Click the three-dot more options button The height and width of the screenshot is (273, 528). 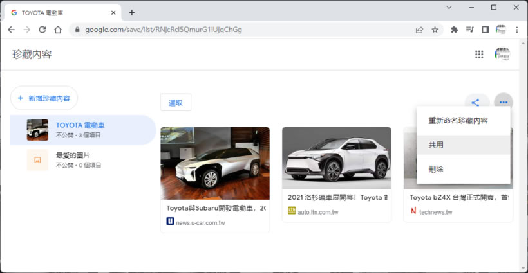[x=504, y=102]
